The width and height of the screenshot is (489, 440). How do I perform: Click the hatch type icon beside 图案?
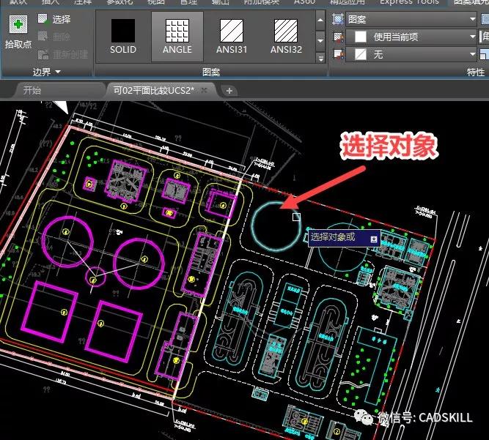(x=338, y=19)
